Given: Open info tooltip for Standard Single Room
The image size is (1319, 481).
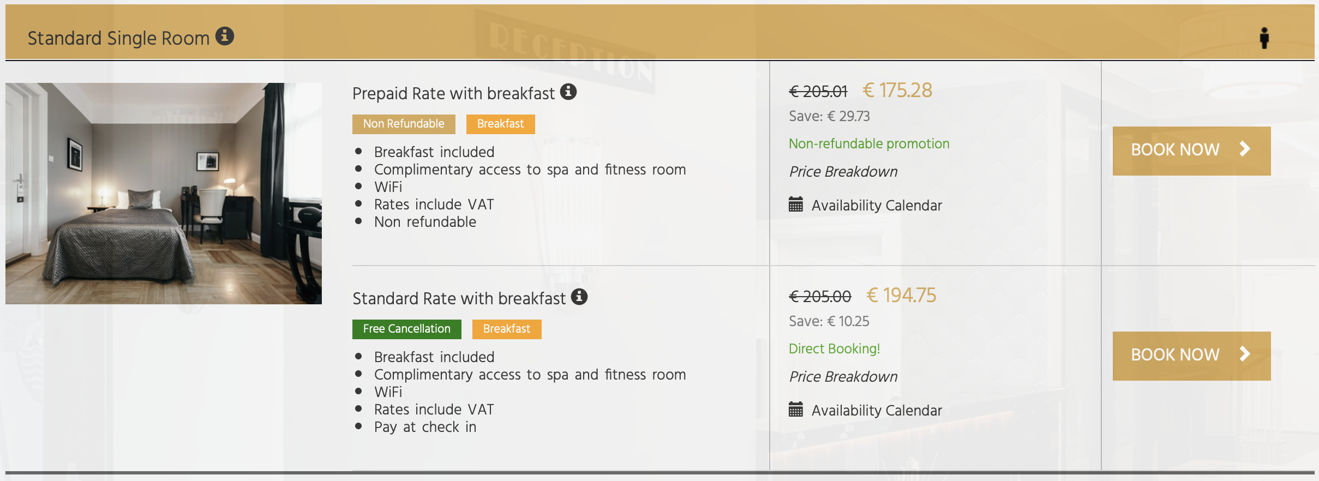Looking at the screenshot, I should 225,37.
